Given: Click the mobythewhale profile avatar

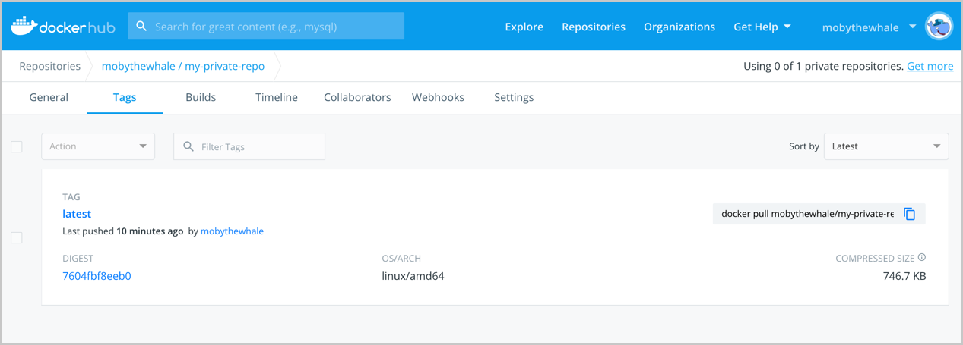Looking at the screenshot, I should click(939, 27).
